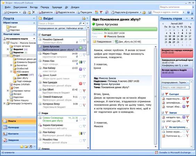
Task: Click the reading pane vertical scrollbar
Action: (x=155, y=96)
